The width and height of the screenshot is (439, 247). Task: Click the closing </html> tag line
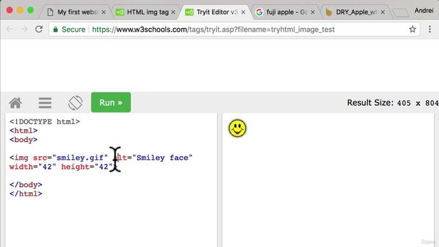click(x=26, y=193)
